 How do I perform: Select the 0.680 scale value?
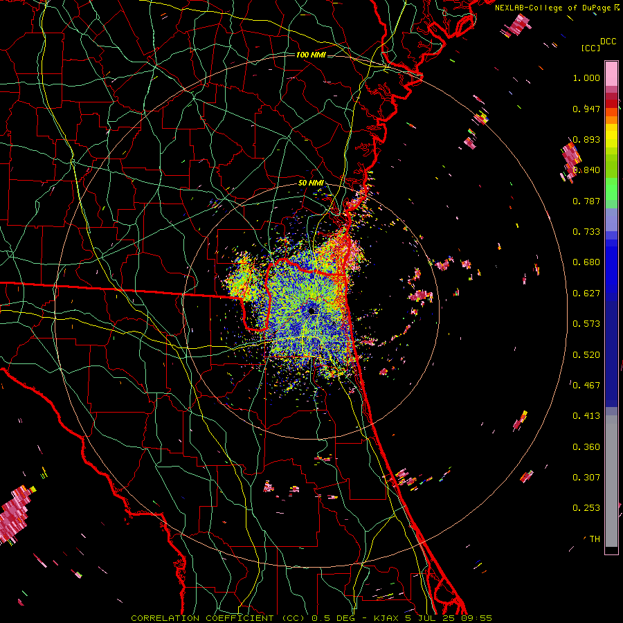[586, 262]
